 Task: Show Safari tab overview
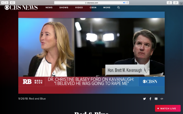pyautogui.click(x=176, y=3)
